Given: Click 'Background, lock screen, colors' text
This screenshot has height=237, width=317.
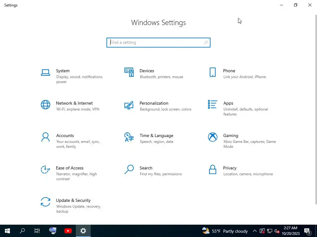Looking at the screenshot, I should point(166,109).
